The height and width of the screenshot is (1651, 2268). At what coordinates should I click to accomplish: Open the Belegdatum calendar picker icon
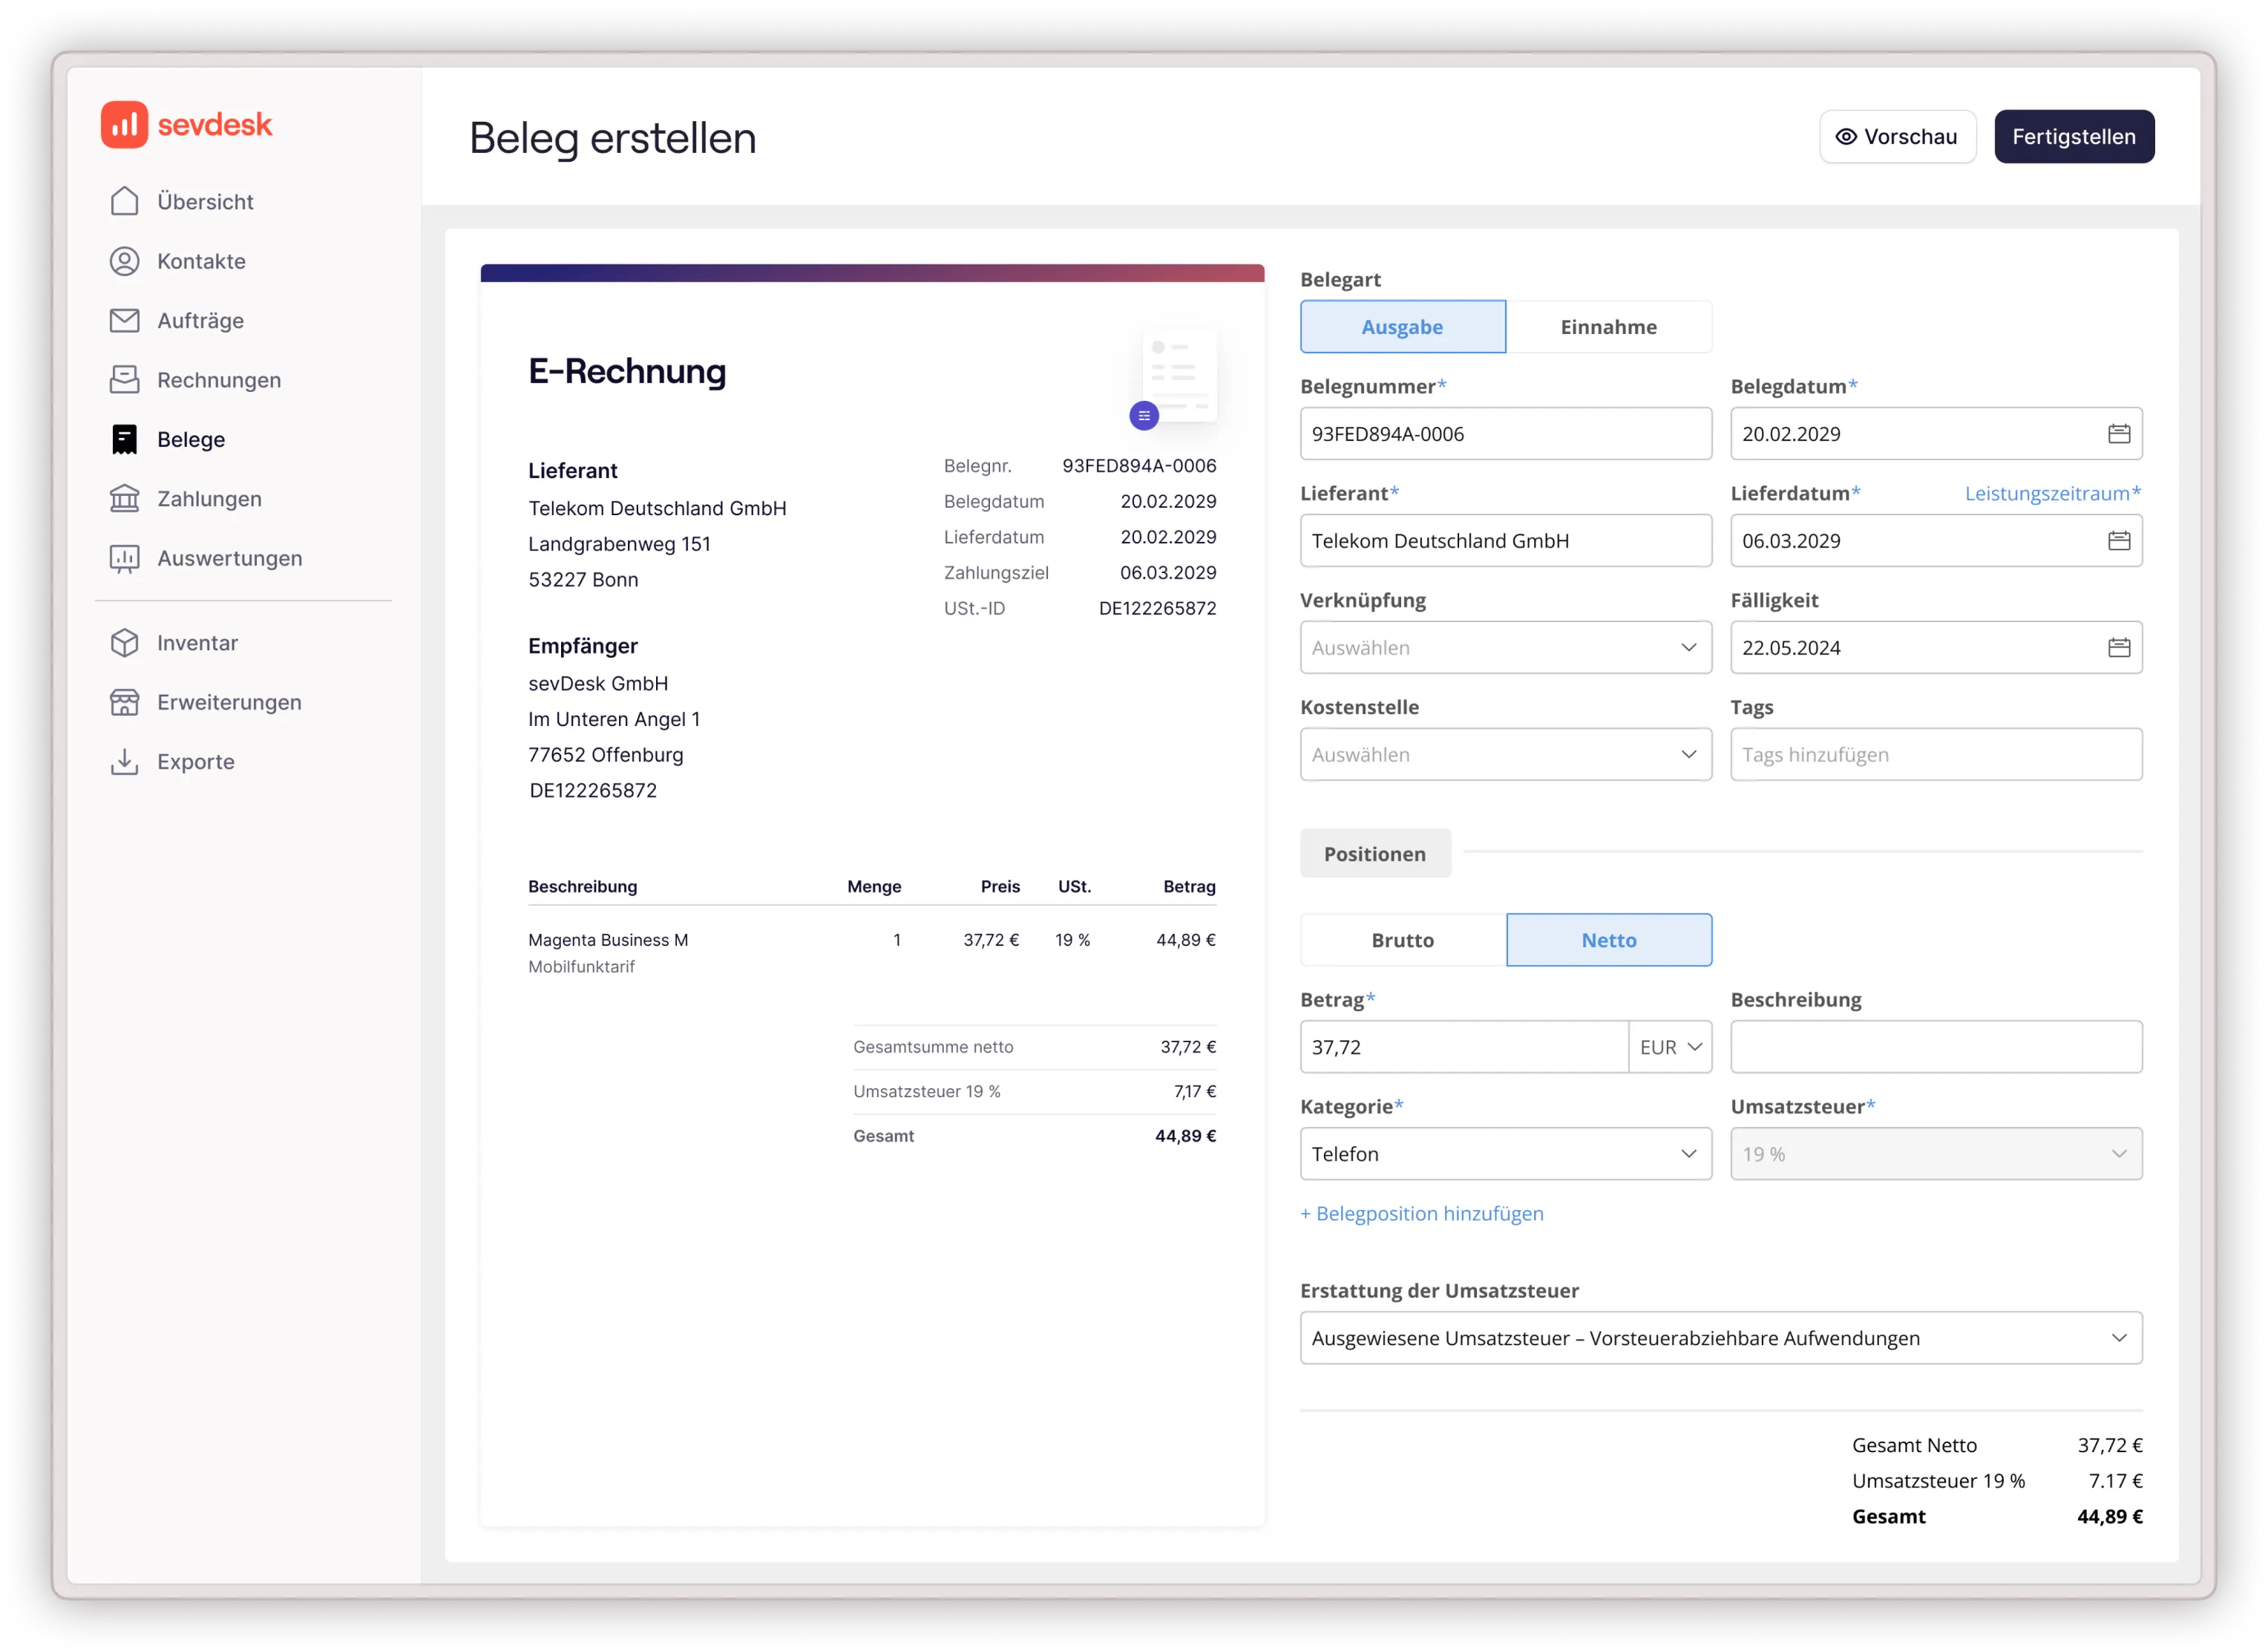coord(2119,433)
